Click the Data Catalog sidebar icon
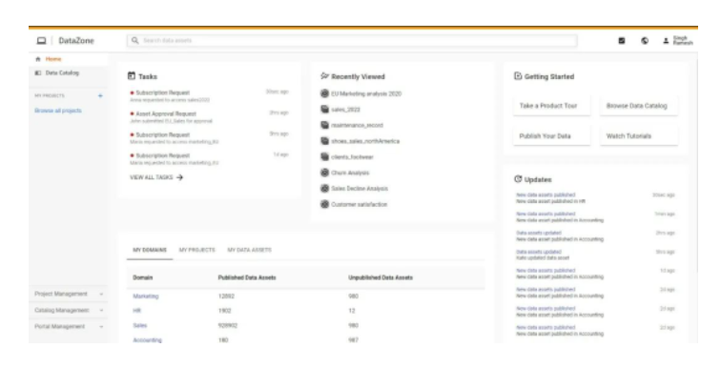This screenshot has width=721, height=368. [38, 72]
